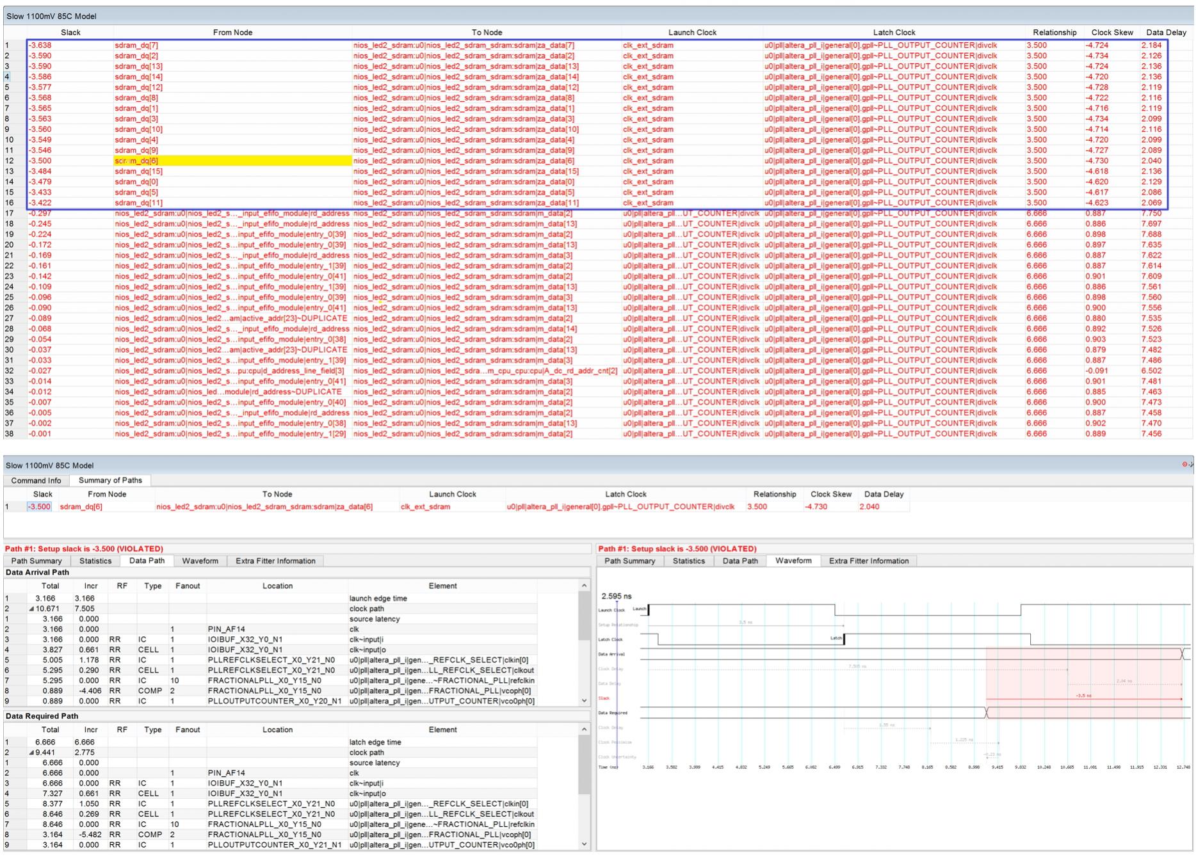Click the Data Arrival Path scrollbar thumb

point(584,616)
